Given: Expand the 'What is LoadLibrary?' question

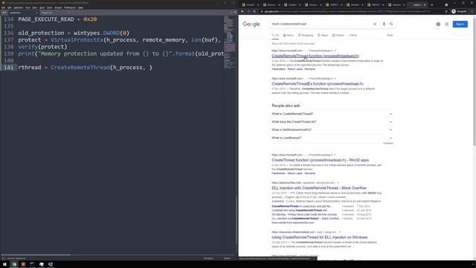Looking at the screenshot, I should [x=332, y=138].
